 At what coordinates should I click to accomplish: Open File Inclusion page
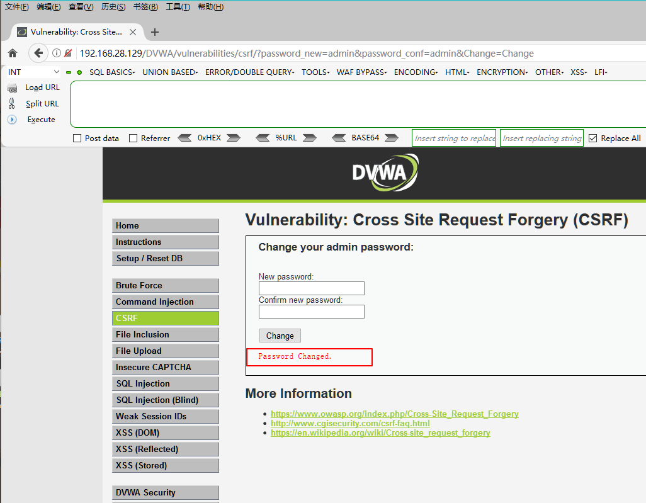165,334
